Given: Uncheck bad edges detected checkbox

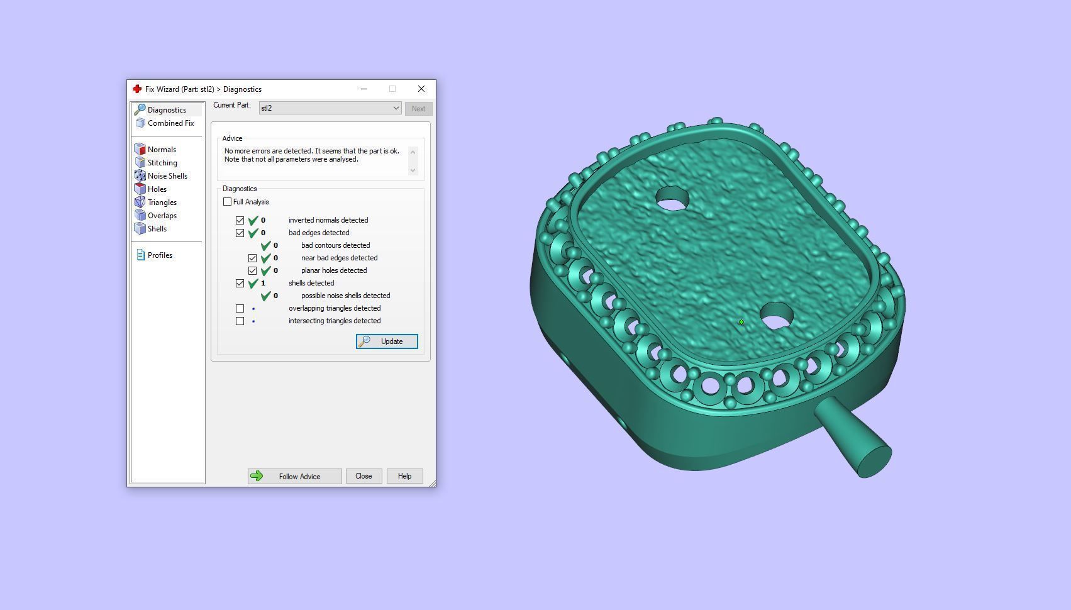Looking at the screenshot, I should point(240,233).
